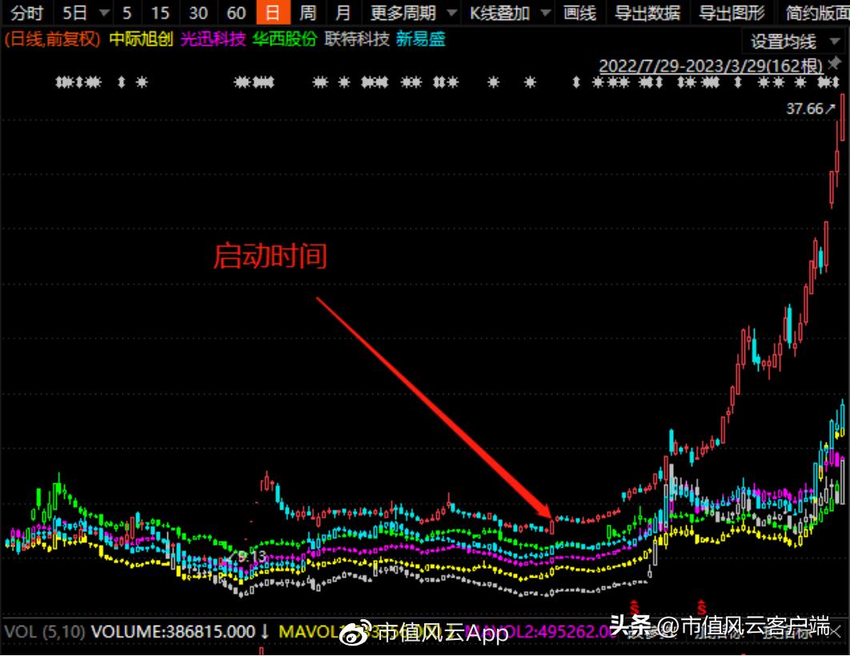
Task: Click the 2022/7/29-2023/3/29 date range link
Action: click(x=709, y=66)
